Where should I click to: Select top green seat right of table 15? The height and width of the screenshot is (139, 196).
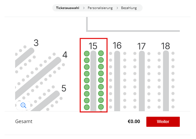click(x=101, y=53)
